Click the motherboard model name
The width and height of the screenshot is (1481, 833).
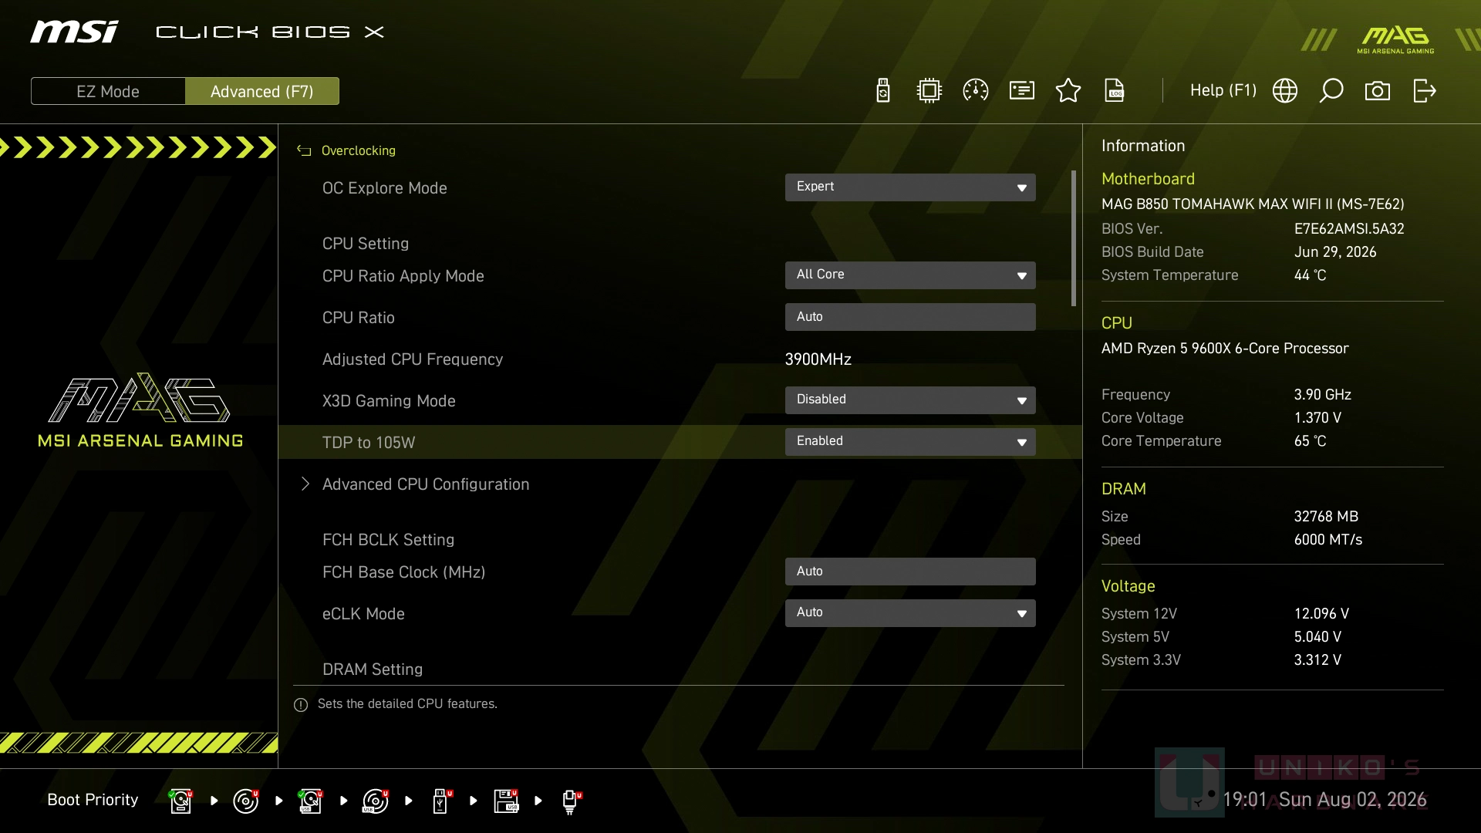tap(1253, 204)
